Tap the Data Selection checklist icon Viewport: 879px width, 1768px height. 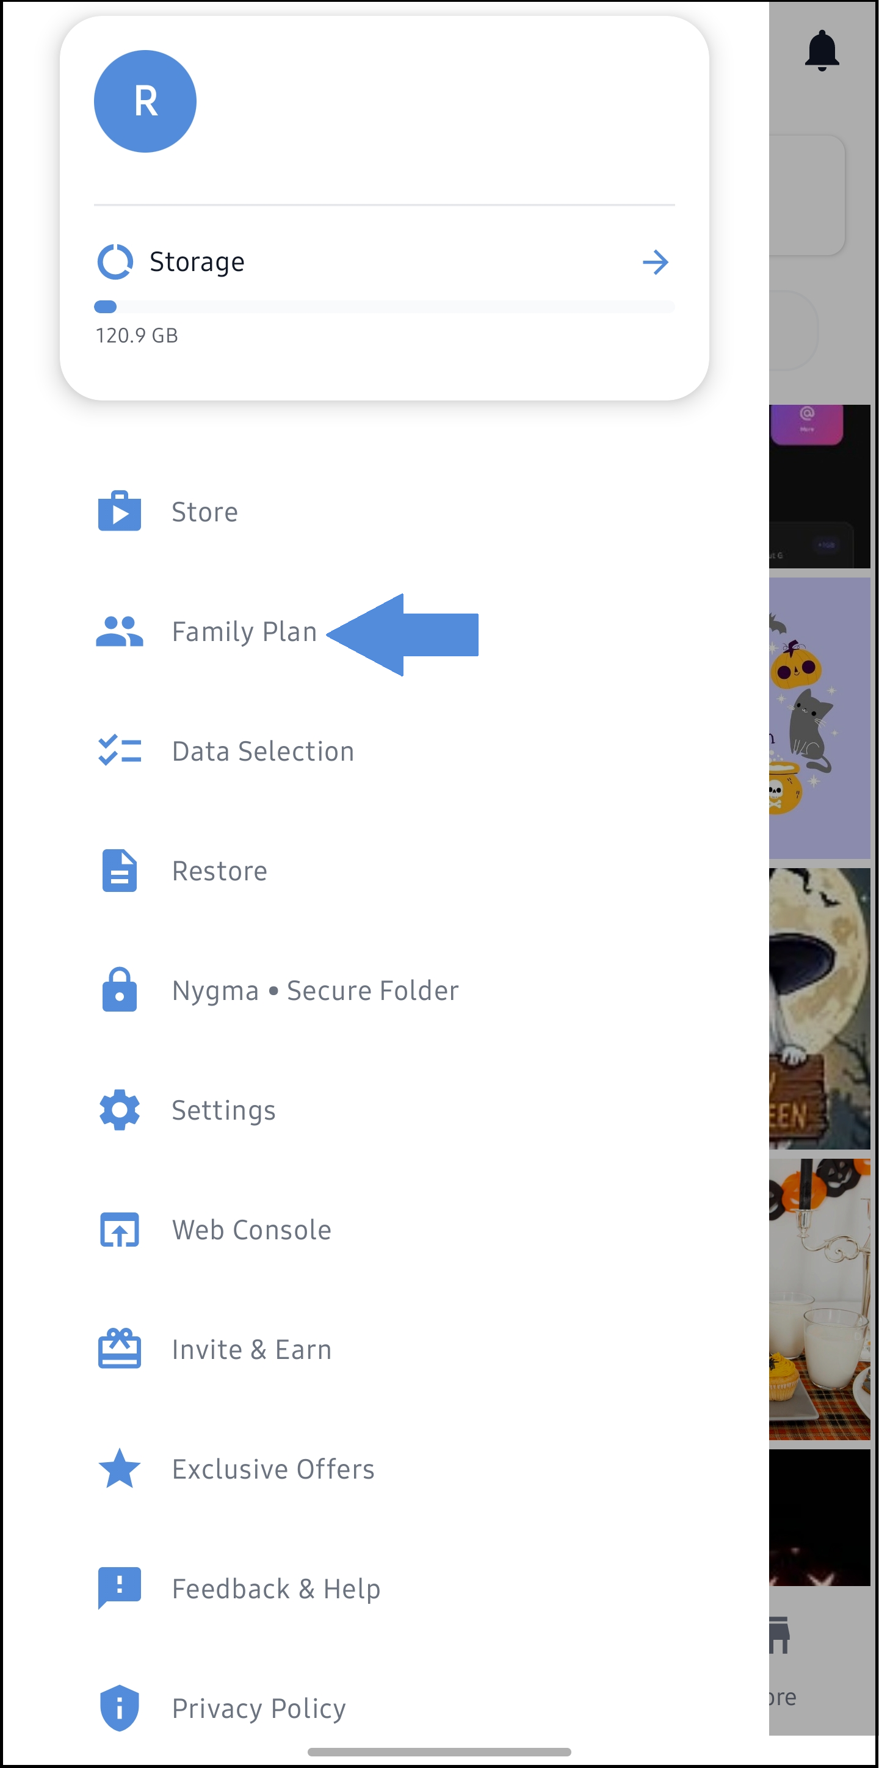coord(120,751)
